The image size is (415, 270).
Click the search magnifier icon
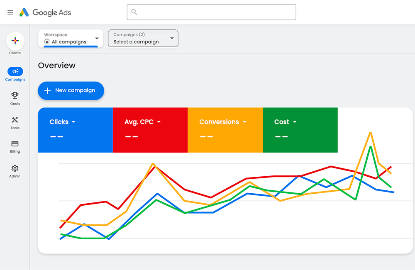coord(134,12)
